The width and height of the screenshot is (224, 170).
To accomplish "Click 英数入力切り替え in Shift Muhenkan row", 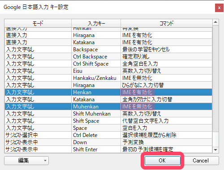I will 166,114.
